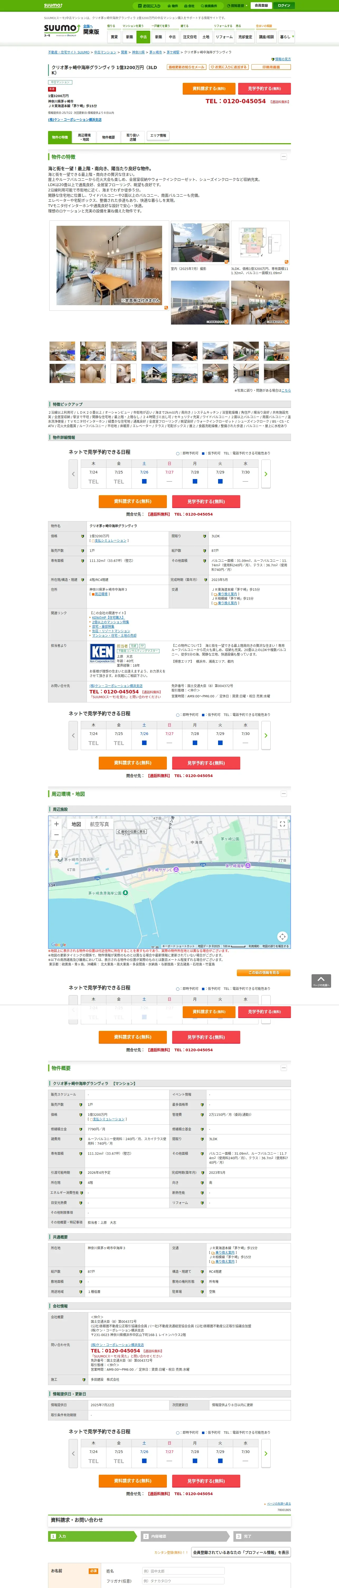Click 最初の位置に戻る on map
This screenshot has width=339, height=1588.
[x=132, y=832]
